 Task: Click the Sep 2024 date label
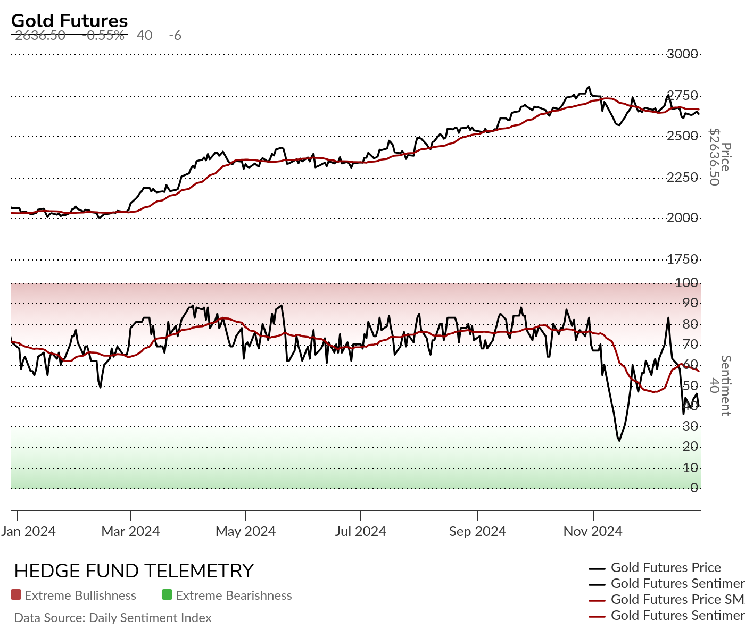[477, 531]
